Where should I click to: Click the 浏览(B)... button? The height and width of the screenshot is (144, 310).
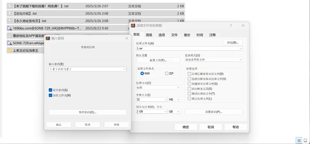(233, 43)
